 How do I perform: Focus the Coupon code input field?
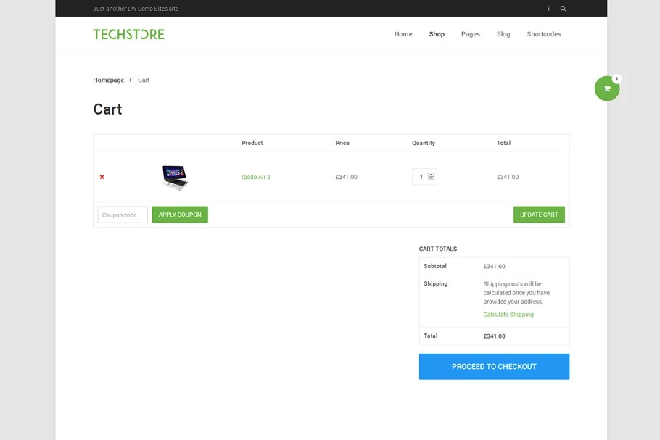point(123,215)
